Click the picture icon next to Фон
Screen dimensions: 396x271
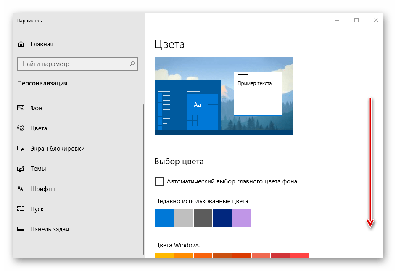click(x=21, y=108)
